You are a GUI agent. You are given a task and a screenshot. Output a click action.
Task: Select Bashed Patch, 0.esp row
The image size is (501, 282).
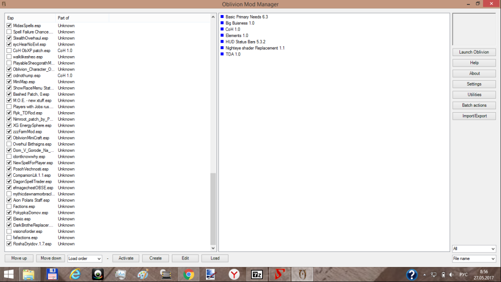(x=31, y=94)
